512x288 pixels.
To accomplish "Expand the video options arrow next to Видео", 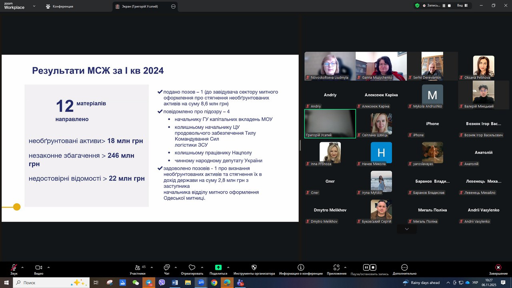I will (x=48, y=268).
